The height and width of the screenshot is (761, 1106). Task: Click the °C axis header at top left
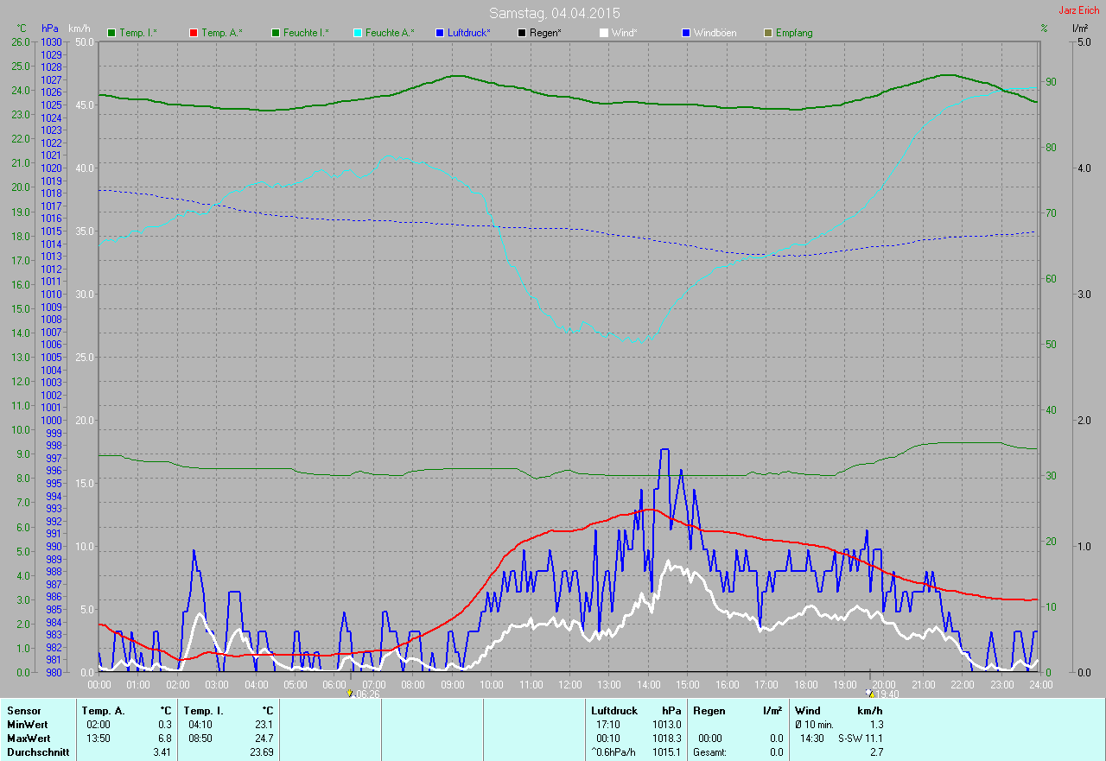[x=22, y=29]
